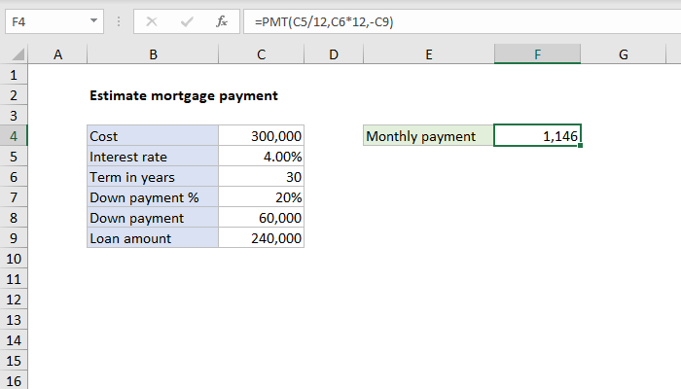Select row 13 header
The height and width of the screenshot is (389, 681).
click(14, 320)
